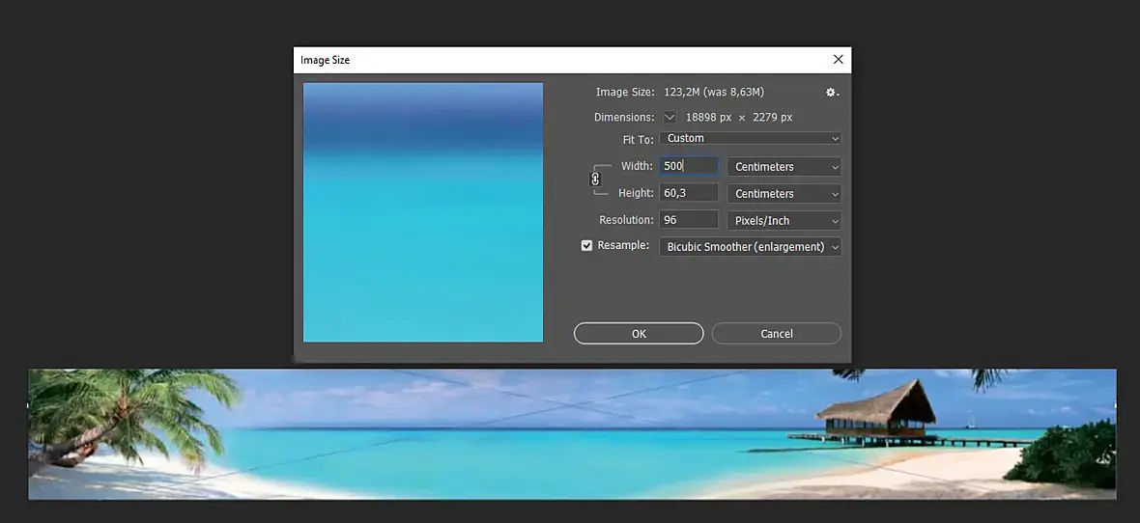This screenshot has height=523, width=1140.
Task: Open the Dimensions unit dropdown arrow
Action: (x=670, y=117)
